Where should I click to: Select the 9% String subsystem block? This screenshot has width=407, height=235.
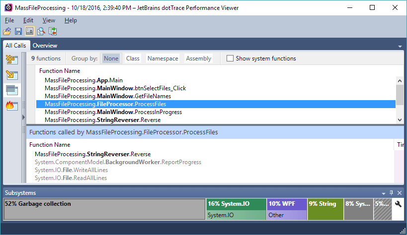coord(325,209)
